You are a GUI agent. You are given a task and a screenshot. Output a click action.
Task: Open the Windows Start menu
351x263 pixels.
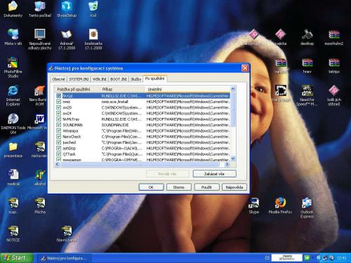[x=16, y=258]
